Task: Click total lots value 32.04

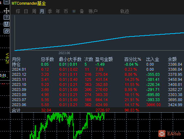Action: coord(46,110)
